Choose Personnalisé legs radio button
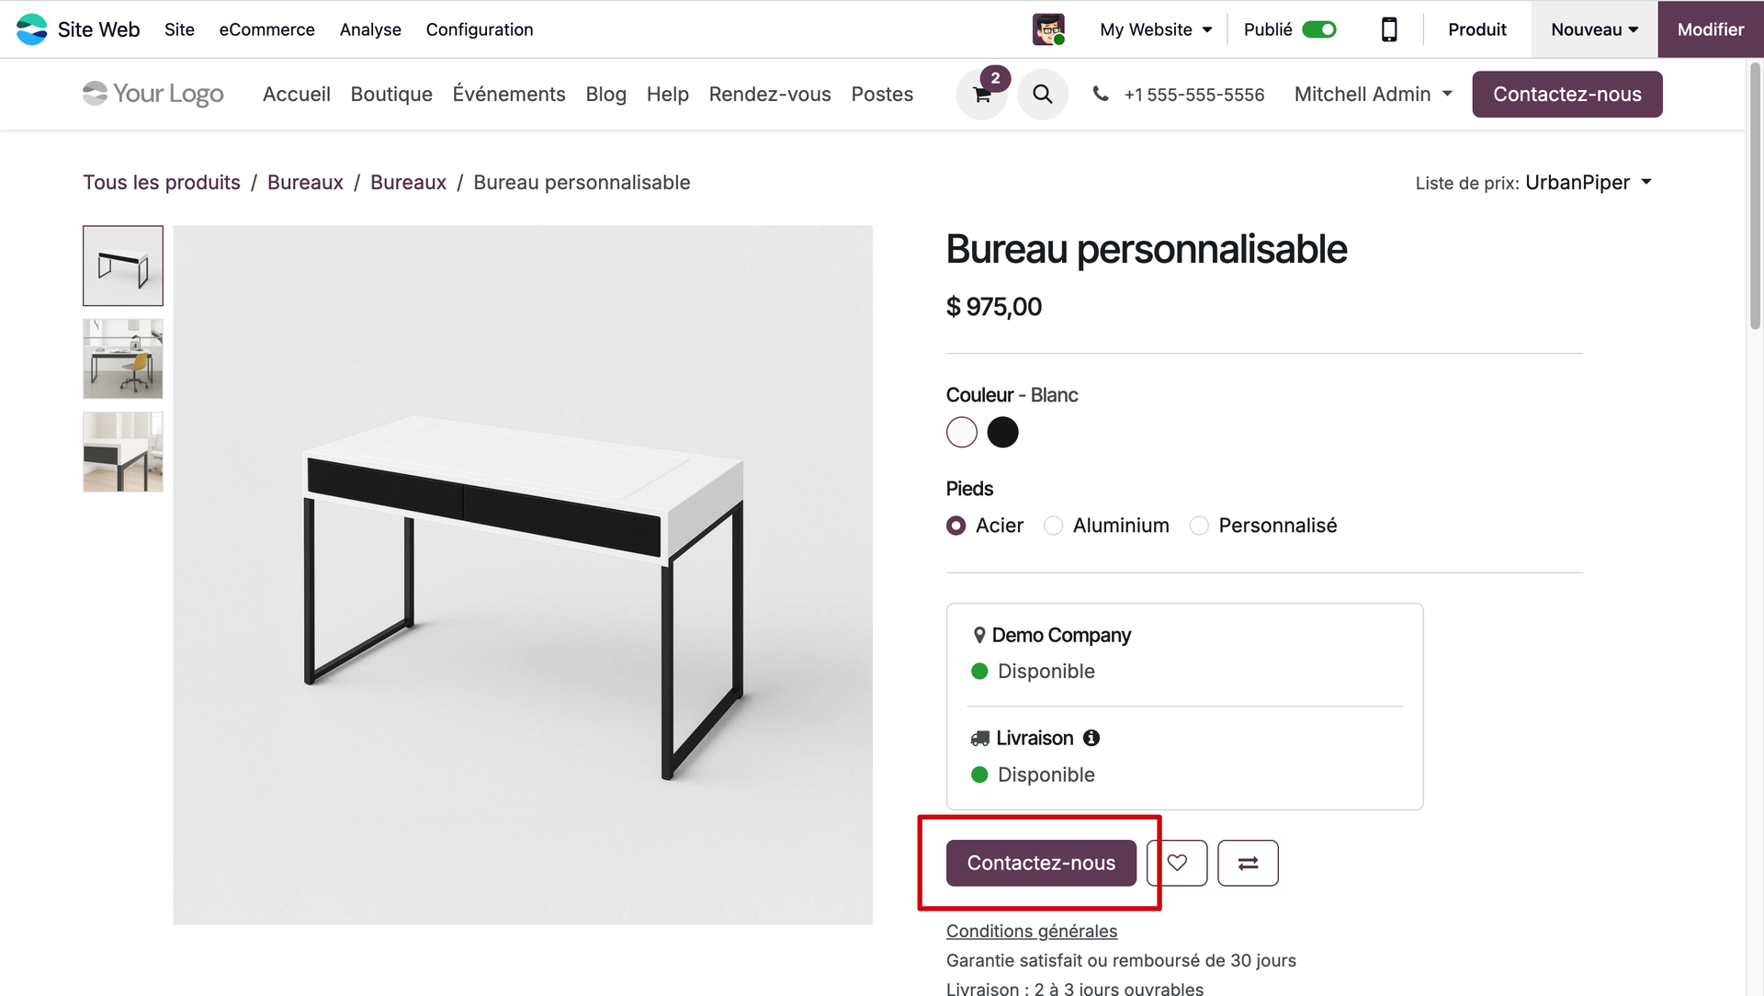The image size is (1764, 996). click(x=1199, y=526)
